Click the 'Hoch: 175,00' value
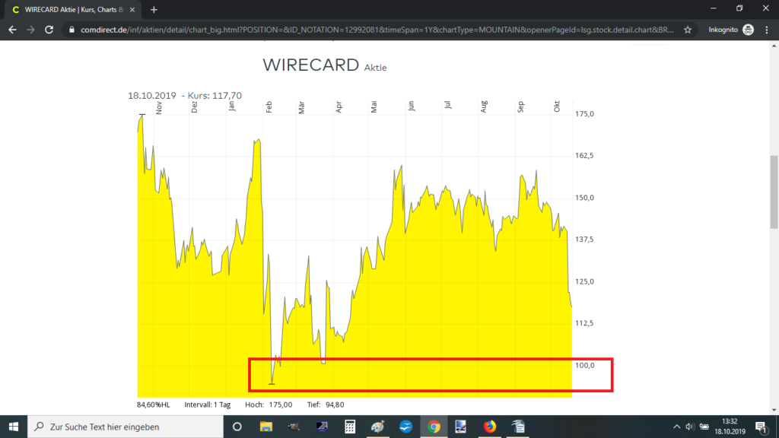Screen dimensions: 779x438 coord(269,405)
